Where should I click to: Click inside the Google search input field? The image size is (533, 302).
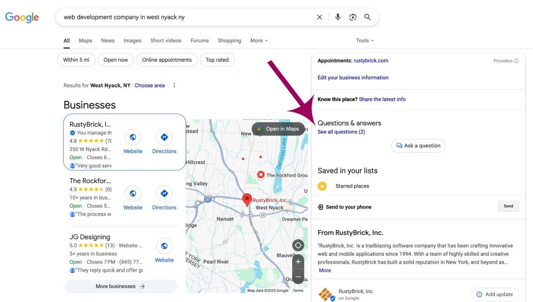click(x=188, y=17)
